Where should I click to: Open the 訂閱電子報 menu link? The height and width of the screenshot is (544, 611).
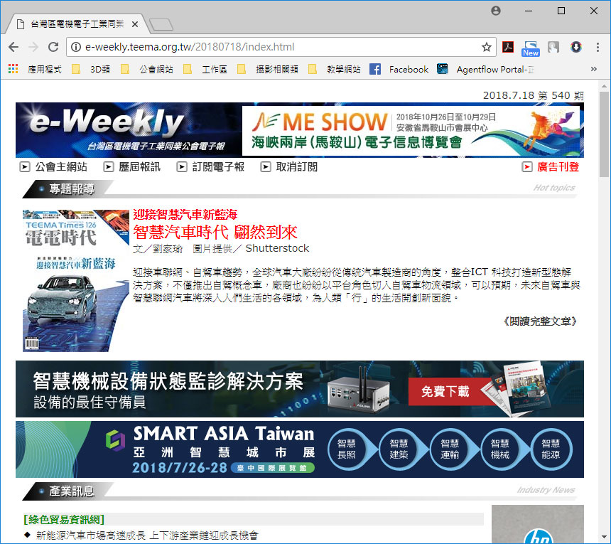pyautogui.click(x=210, y=167)
